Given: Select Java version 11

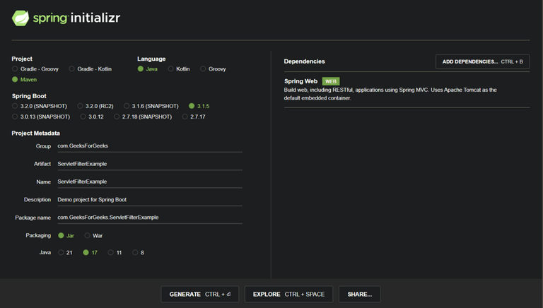Looking at the screenshot, I should click(115, 253).
